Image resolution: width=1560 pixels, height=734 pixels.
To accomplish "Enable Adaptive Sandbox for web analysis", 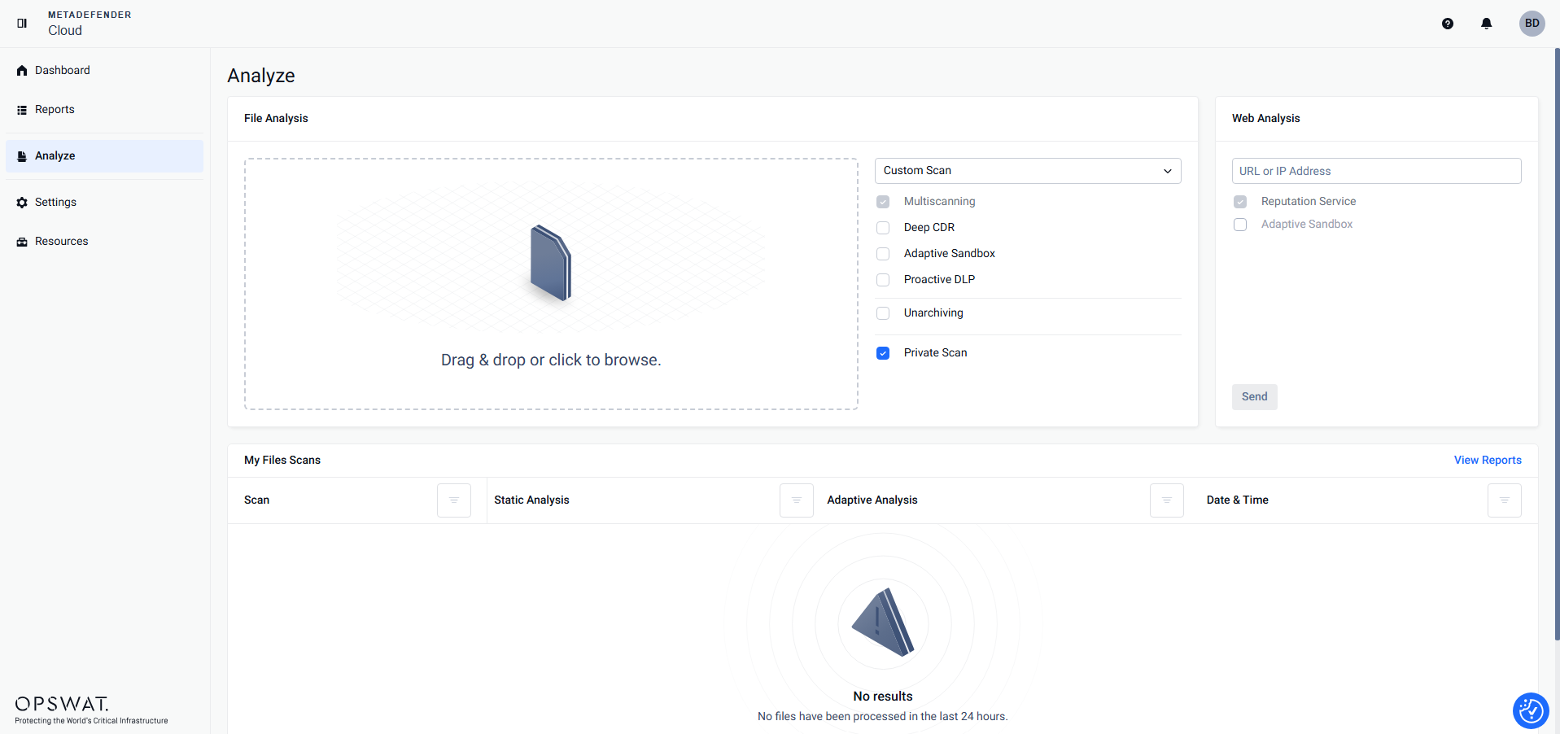I will click(x=1240, y=225).
